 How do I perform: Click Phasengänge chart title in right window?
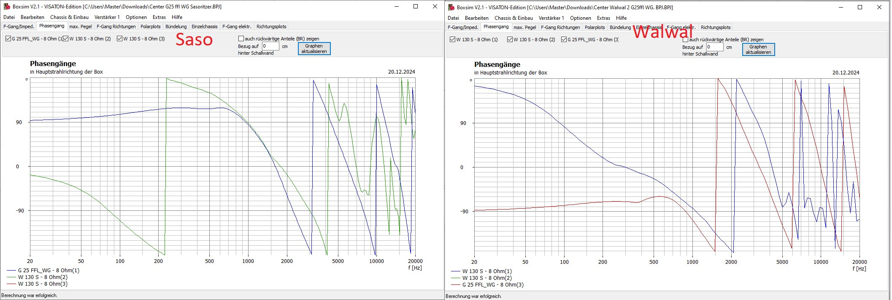[x=497, y=64]
